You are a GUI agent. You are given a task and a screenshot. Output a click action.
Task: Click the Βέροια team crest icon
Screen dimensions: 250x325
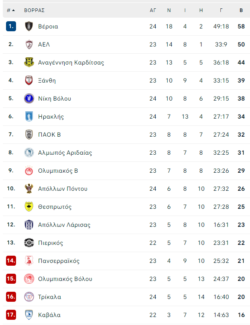pyautogui.click(x=29, y=26)
